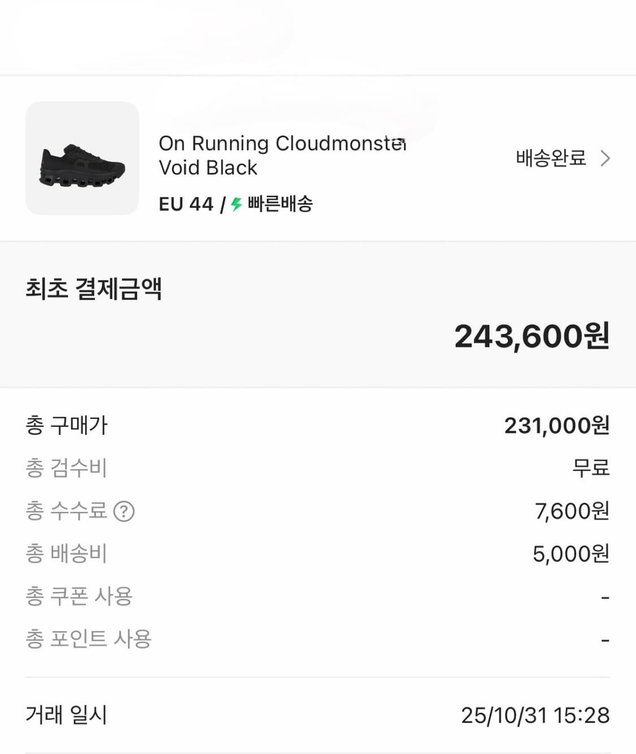Tap the 총 포인트 사용 row label
This screenshot has height=754, width=636.
pyautogui.click(x=89, y=639)
